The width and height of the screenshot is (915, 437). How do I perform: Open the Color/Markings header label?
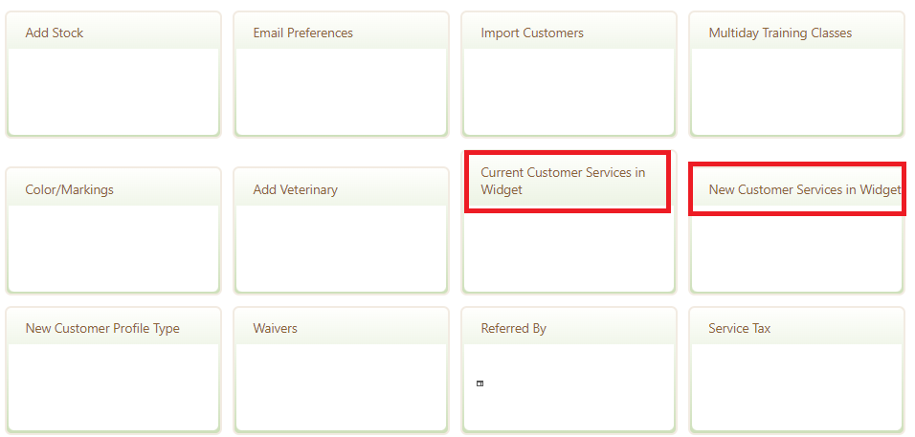click(x=70, y=190)
